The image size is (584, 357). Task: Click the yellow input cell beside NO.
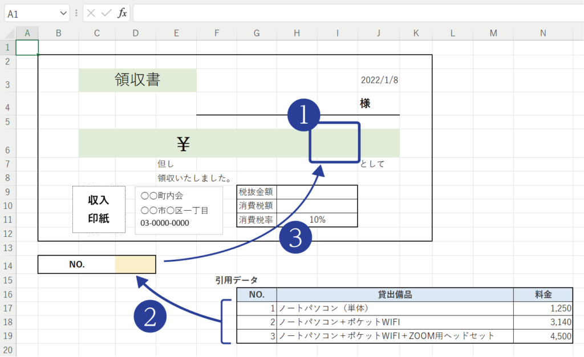pos(135,264)
